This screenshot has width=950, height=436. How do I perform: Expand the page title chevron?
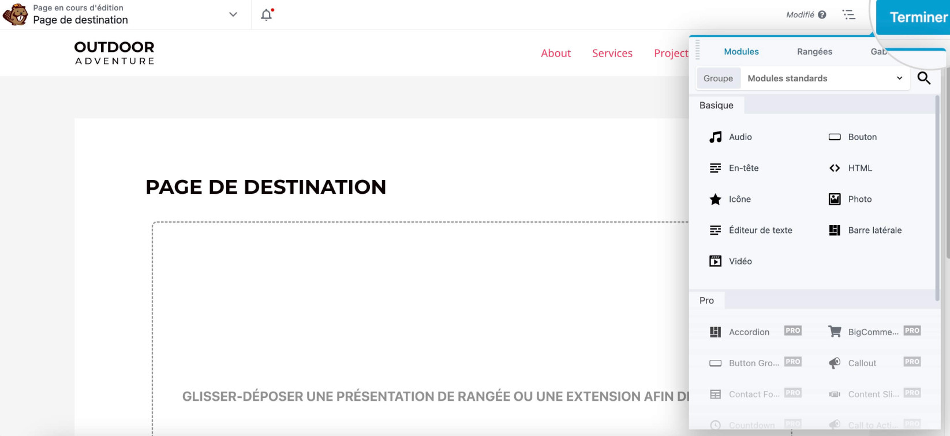(x=233, y=14)
